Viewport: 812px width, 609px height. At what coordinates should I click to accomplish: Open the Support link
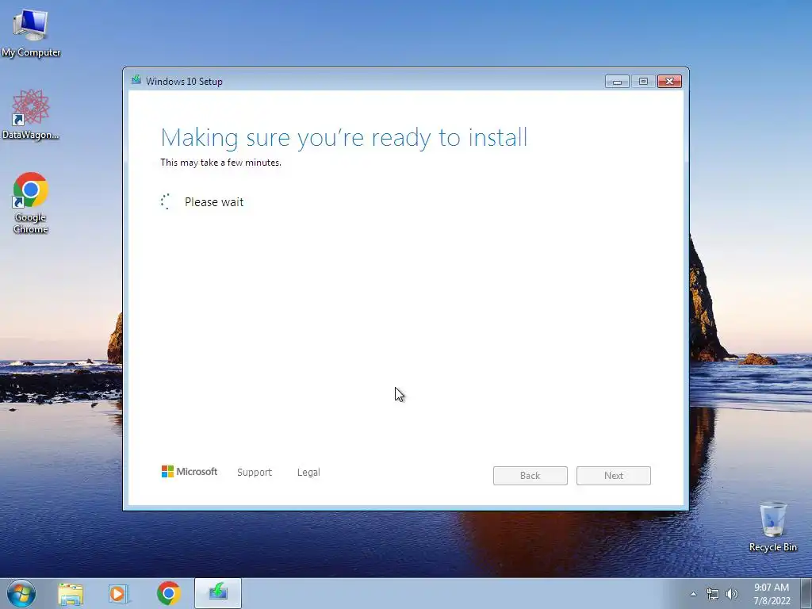pyautogui.click(x=255, y=473)
